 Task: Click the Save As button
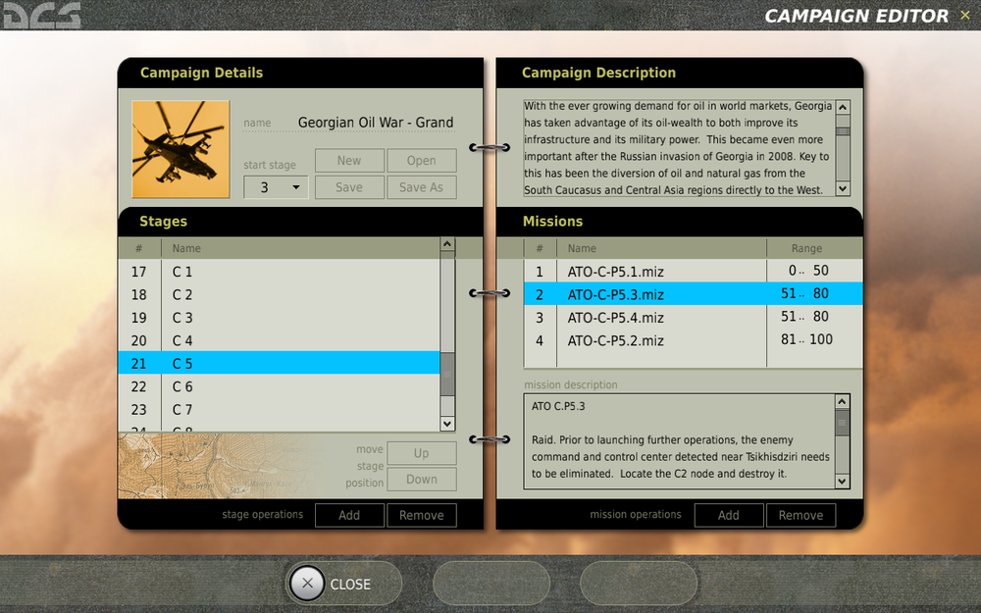(422, 187)
